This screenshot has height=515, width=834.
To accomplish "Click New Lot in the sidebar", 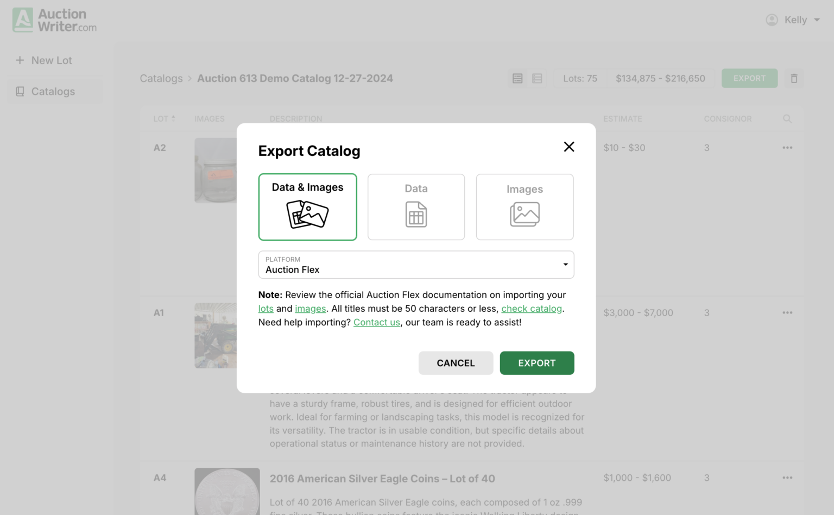I will click(52, 60).
